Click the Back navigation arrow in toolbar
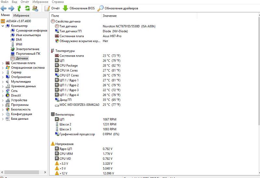The height and width of the screenshot is (178, 260). 4,8
